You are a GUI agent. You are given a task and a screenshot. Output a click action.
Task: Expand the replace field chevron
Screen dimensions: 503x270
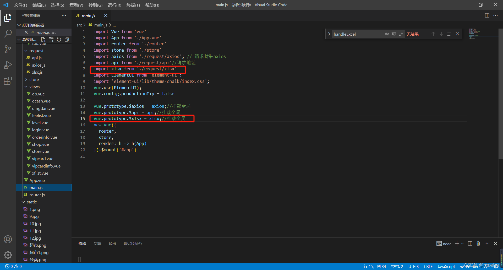pyautogui.click(x=329, y=34)
